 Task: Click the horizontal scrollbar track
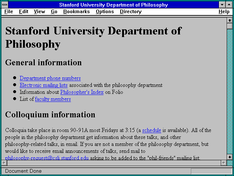114,163
